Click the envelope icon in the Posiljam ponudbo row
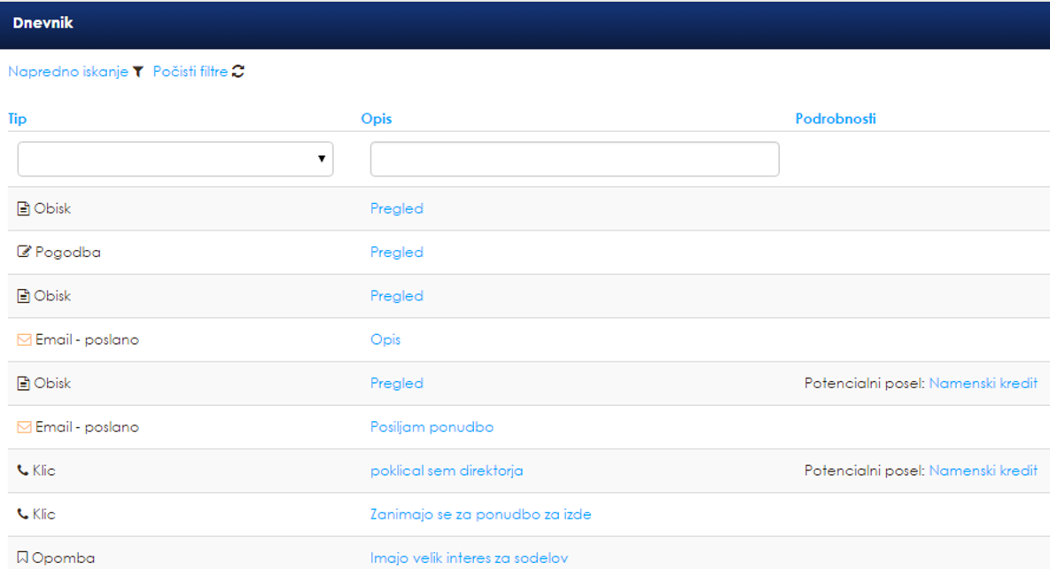This screenshot has width=1050, height=569. point(24,427)
